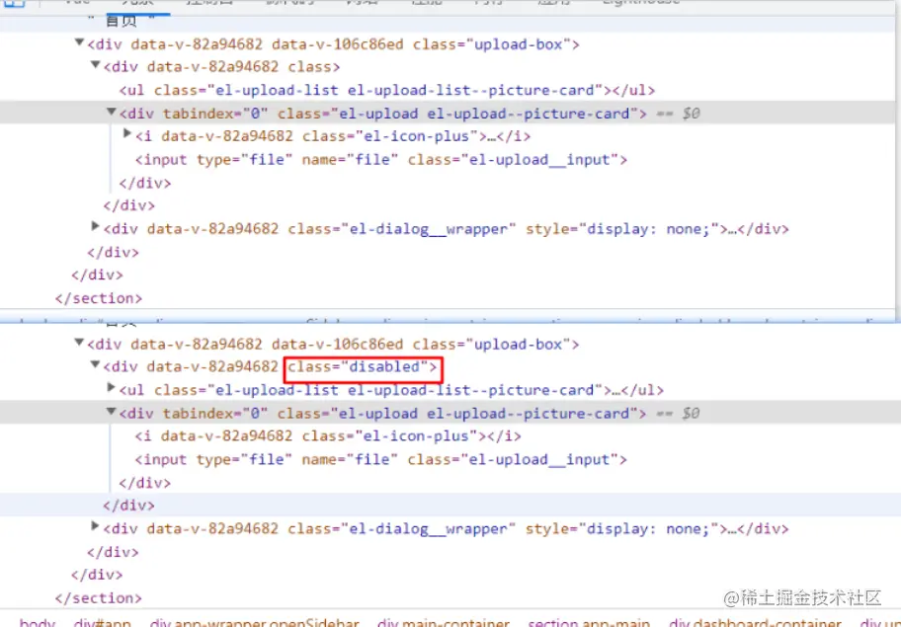This screenshot has height=627, width=901.
Task: Click "upload-box" class value in upper tree
Action: [518, 44]
